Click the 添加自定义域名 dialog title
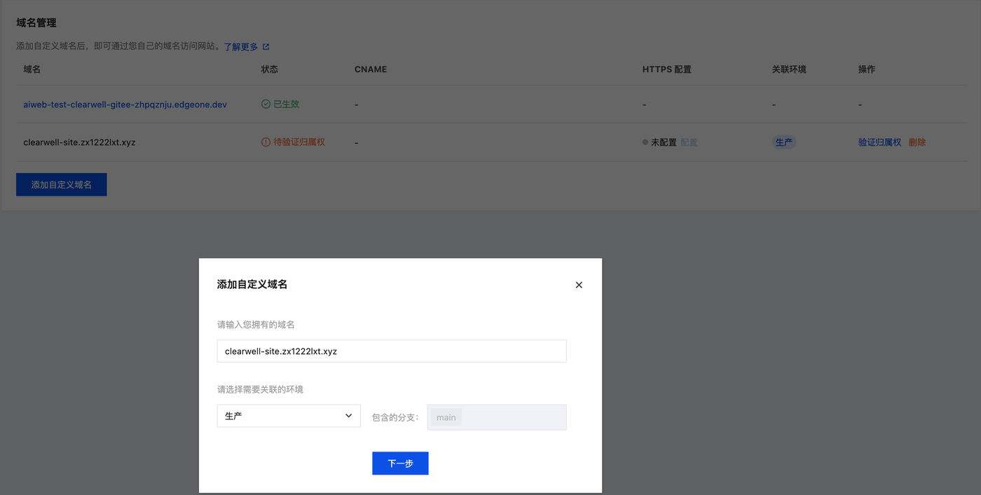981x495 pixels. 252,285
